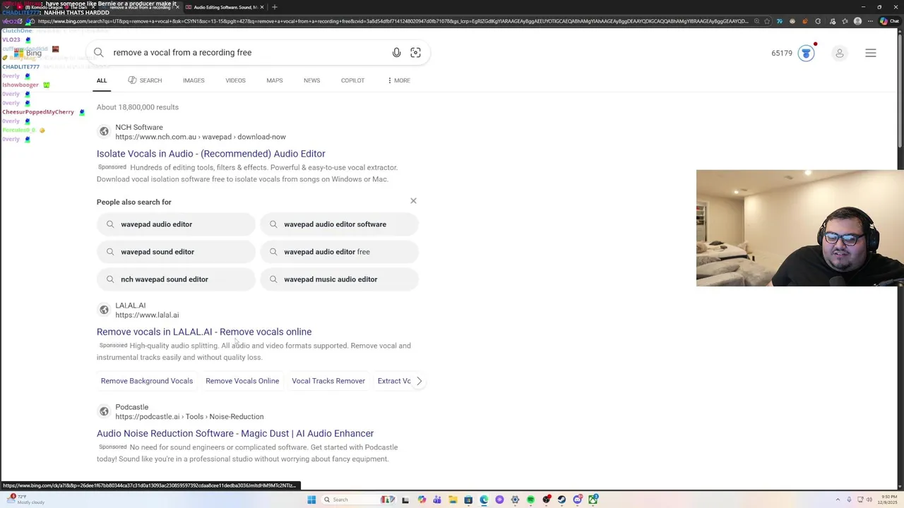Select nch wavepad sound editor suggestion
The image size is (904, 508).
[176, 279]
